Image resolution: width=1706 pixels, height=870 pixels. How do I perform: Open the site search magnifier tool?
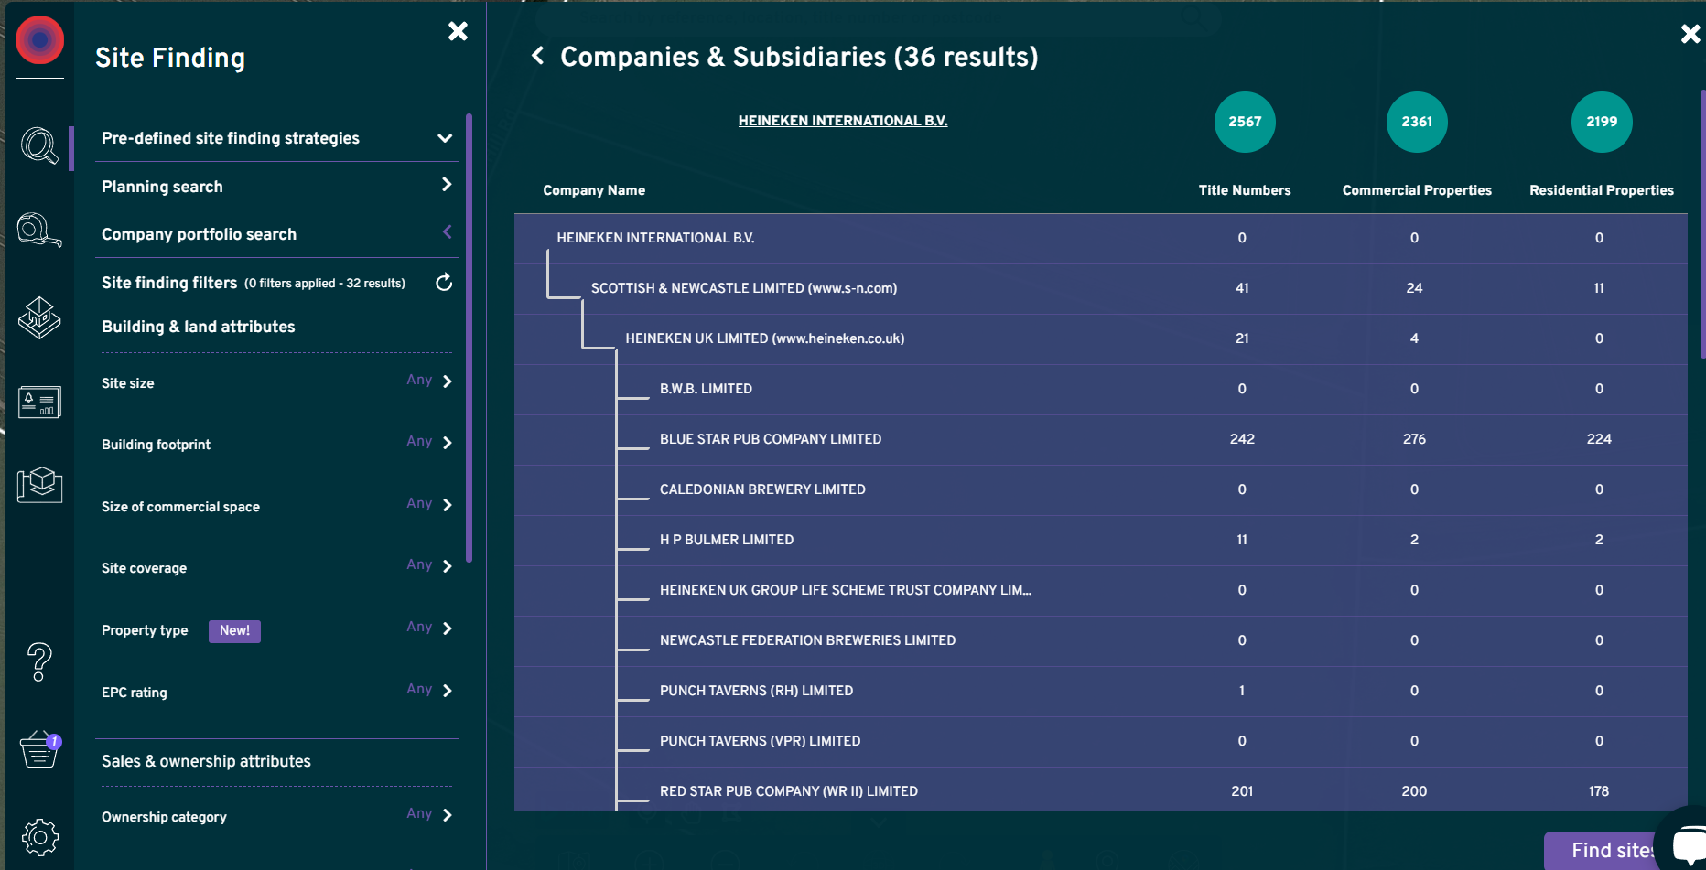(x=39, y=145)
